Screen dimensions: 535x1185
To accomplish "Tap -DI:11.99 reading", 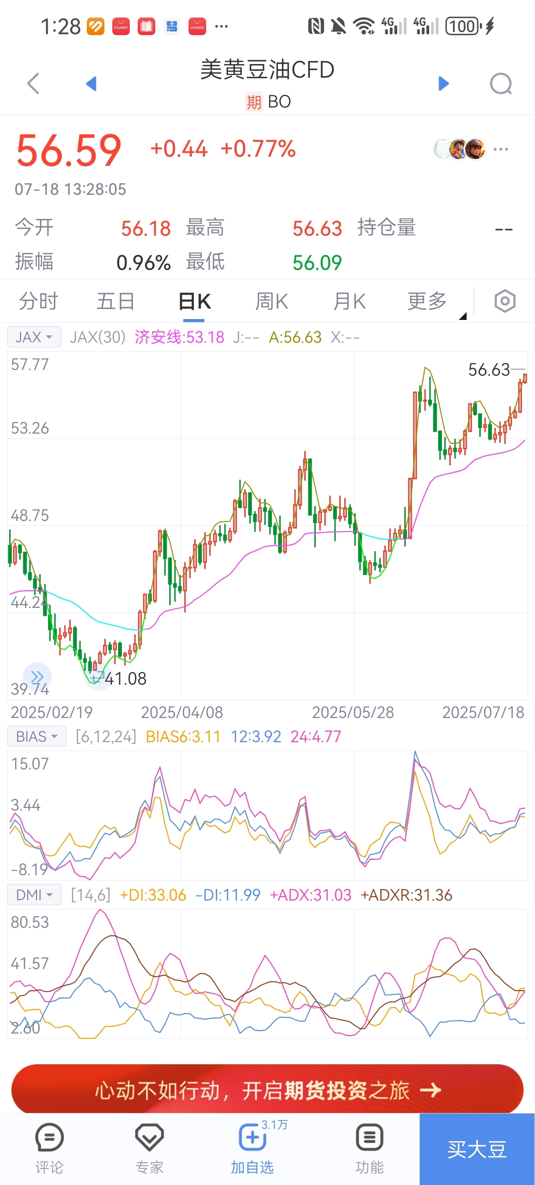I will tap(228, 895).
